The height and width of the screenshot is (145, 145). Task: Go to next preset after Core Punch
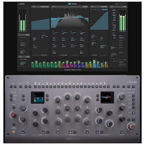48,55
